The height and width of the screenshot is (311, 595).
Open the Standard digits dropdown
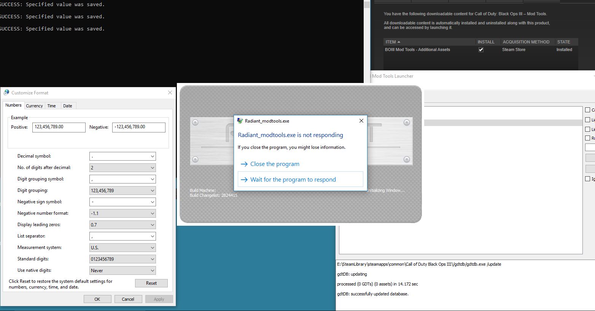pyautogui.click(x=123, y=259)
